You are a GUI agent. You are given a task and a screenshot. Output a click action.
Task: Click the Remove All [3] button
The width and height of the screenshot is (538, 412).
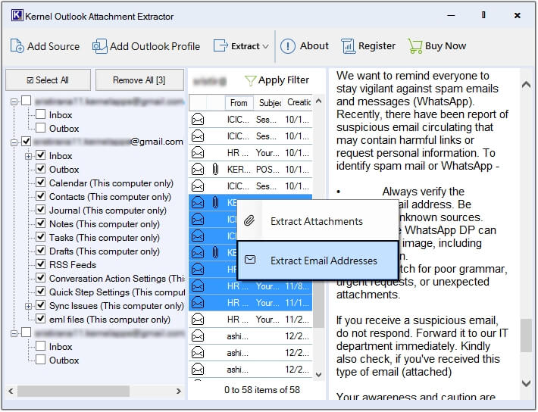coord(139,80)
